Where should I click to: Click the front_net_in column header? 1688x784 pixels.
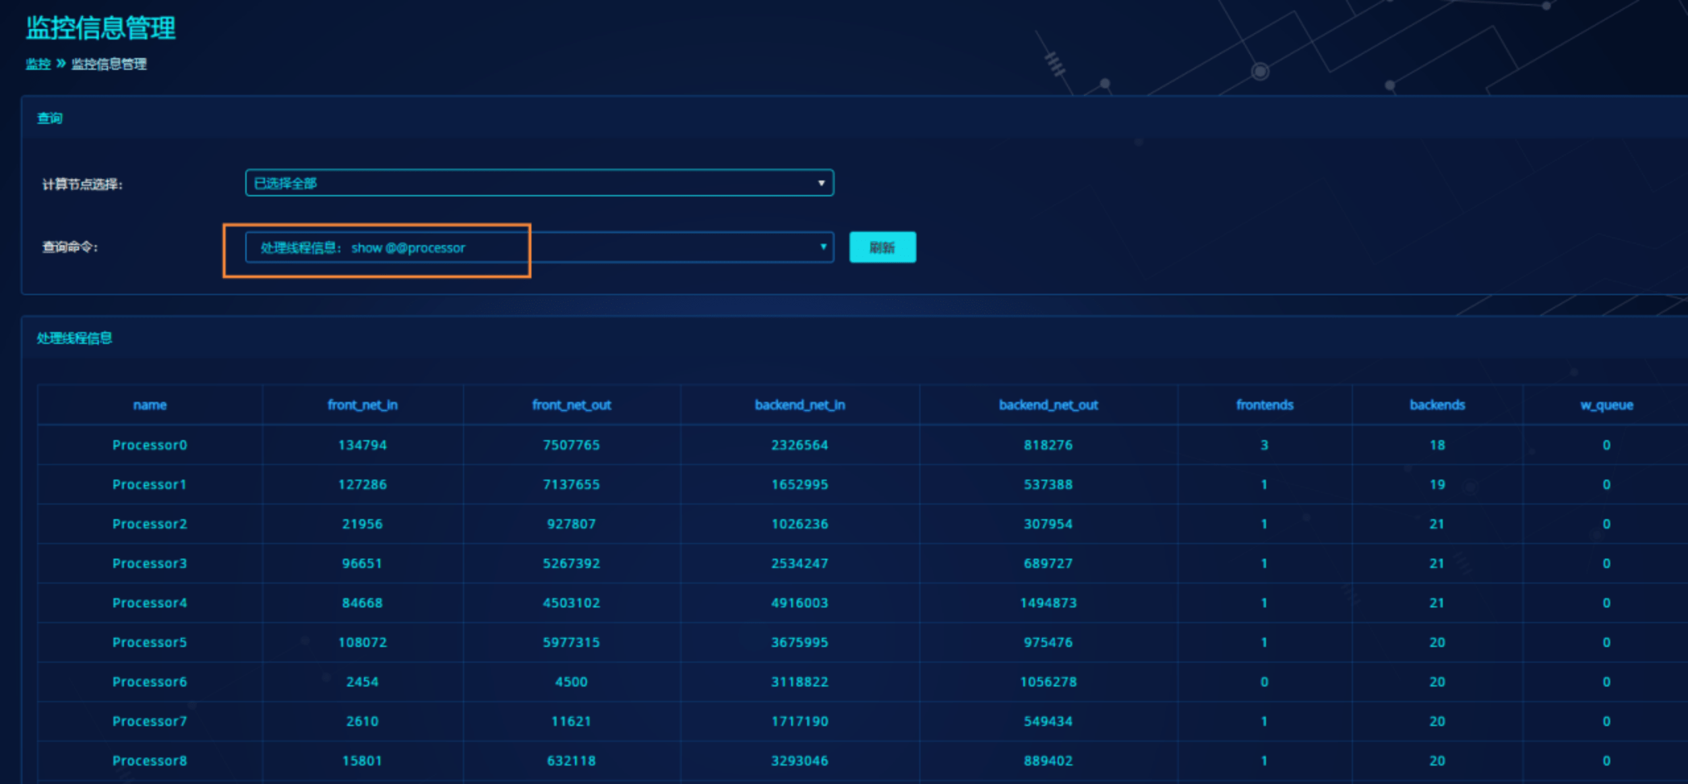click(363, 405)
